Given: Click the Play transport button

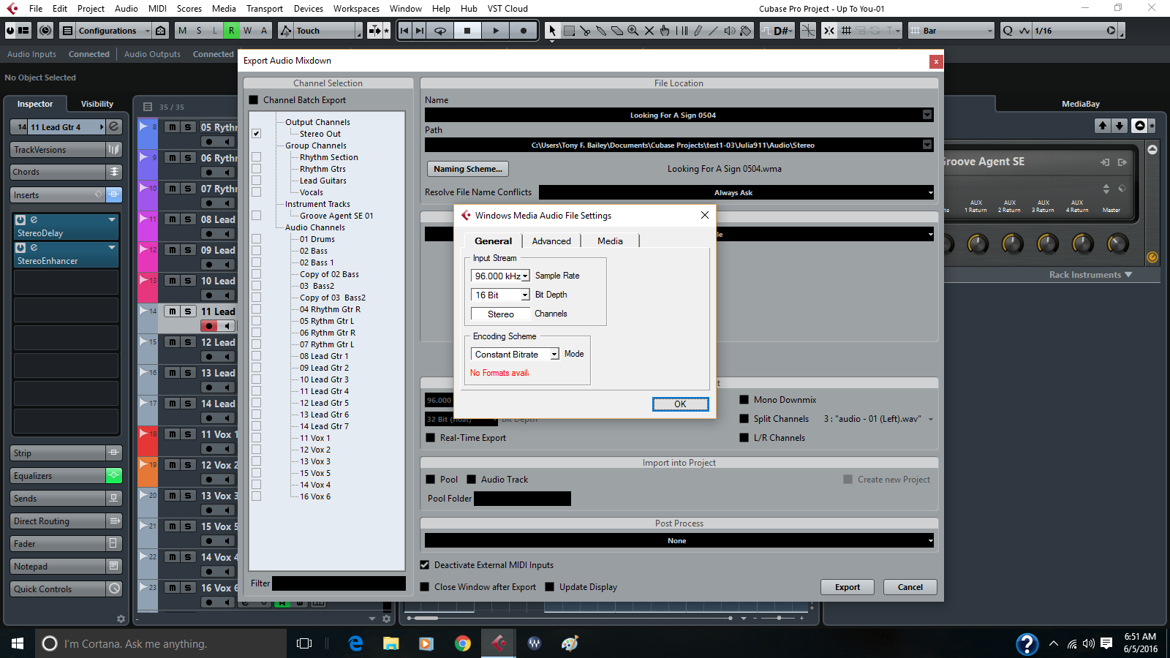Looking at the screenshot, I should point(496,31).
